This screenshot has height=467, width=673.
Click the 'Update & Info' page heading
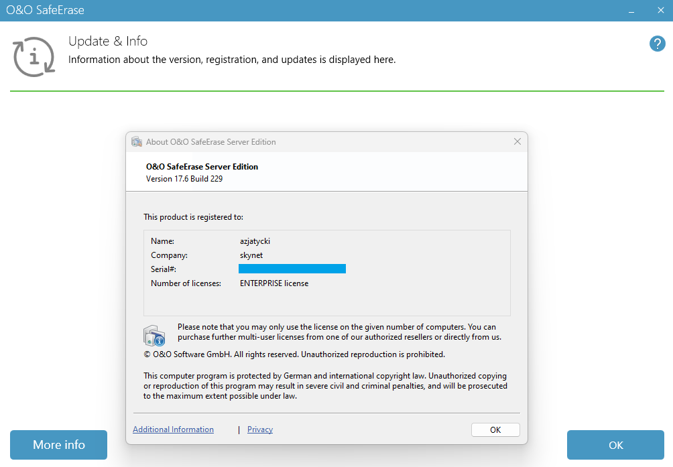108,41
